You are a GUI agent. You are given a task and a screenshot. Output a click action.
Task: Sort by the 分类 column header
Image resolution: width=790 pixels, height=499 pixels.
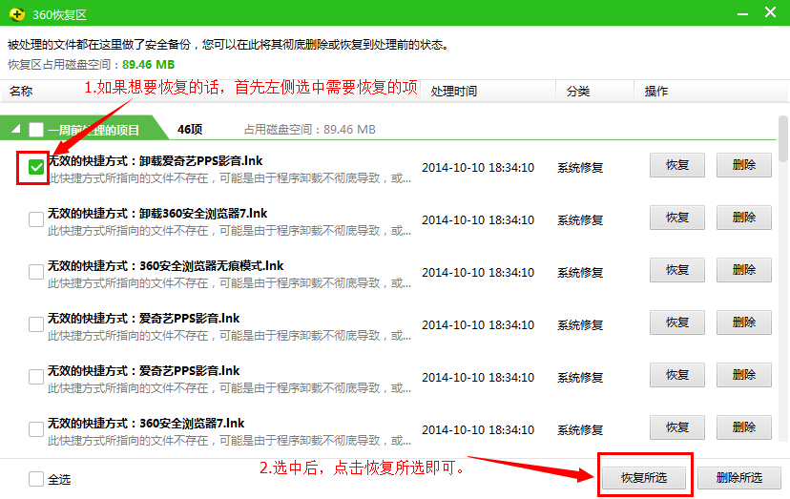(x=578, y=92)
